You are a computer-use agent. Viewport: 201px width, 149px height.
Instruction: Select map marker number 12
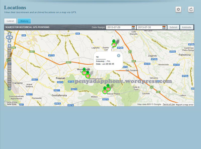[x=108, y=89]
